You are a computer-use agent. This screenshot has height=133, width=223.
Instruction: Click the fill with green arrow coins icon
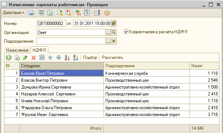coord(60,13)
